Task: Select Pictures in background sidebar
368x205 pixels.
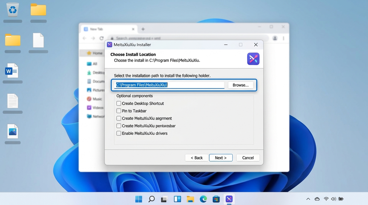Action: [x=95, y=90]
